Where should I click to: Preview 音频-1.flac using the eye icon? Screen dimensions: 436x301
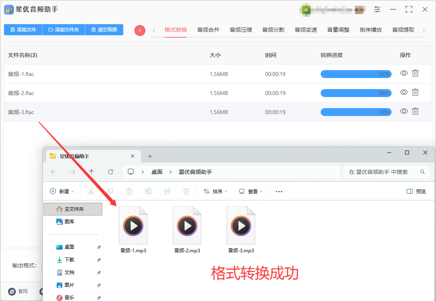tap(404, 73)
